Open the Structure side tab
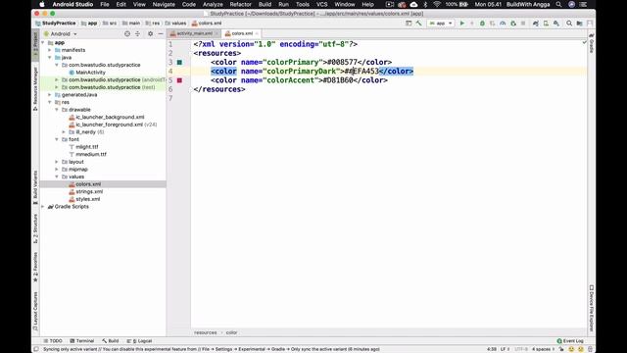 click(35, 228)
